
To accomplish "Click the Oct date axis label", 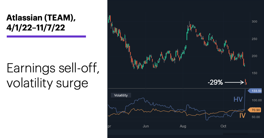I will click(224, 126).
